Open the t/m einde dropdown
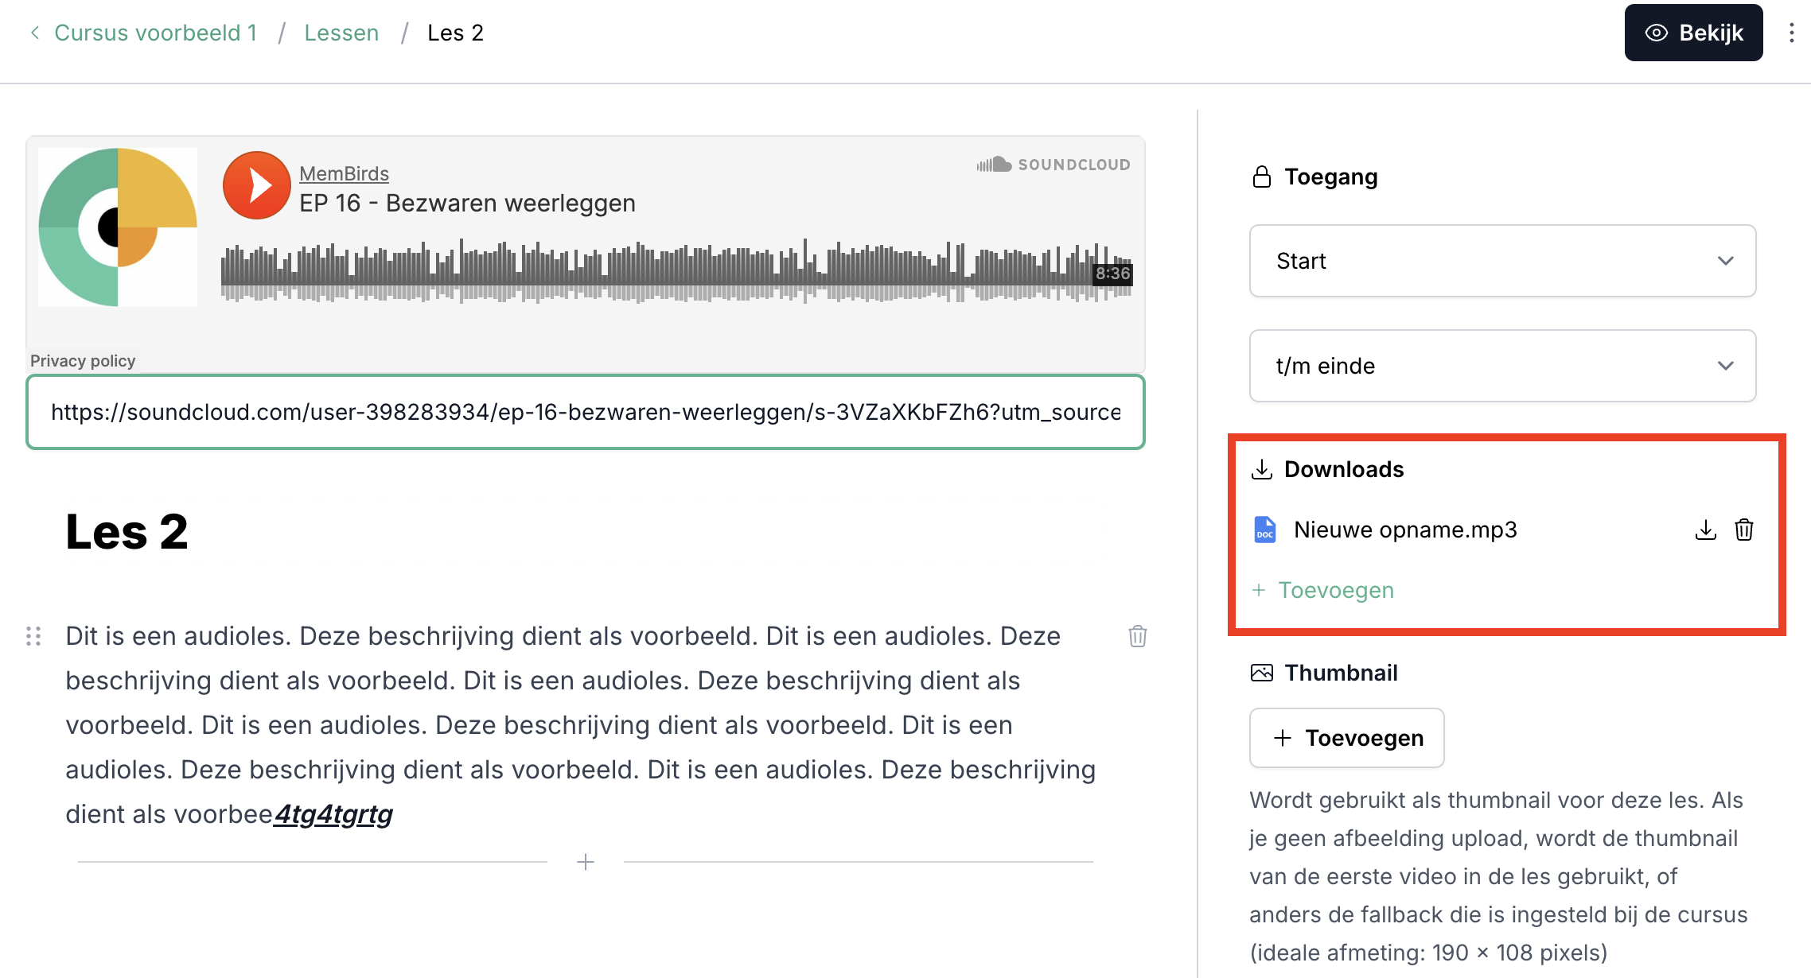Viewport: 1811px width, 978px height. (1502, 366)
